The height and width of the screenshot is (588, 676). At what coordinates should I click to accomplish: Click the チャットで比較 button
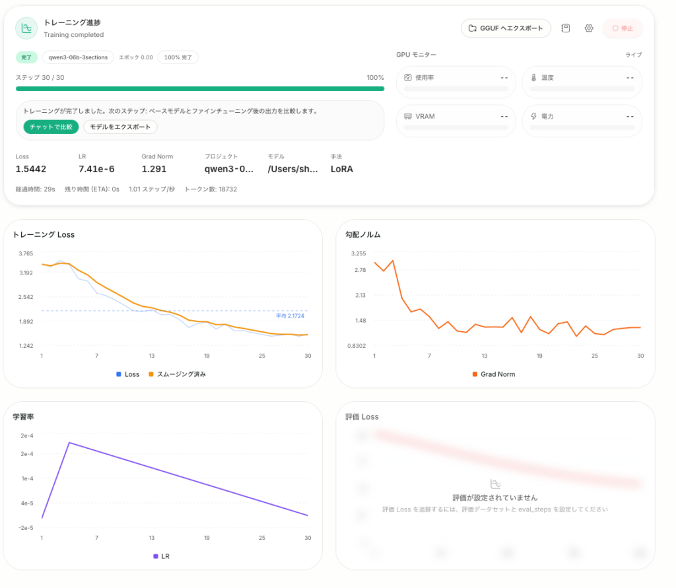click(x=51, y=127)
